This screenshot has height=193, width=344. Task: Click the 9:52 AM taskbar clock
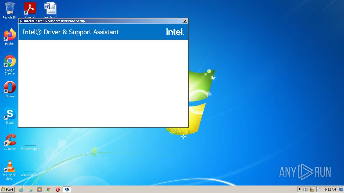[330, 190]
